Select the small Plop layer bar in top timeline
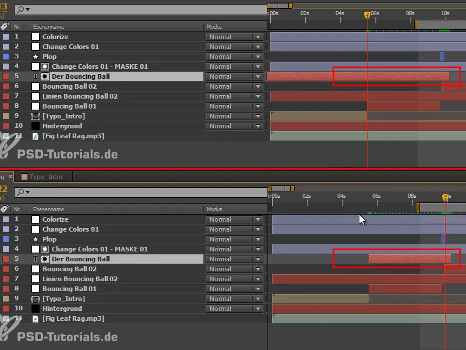This screenshot has height=350, width=466. click(x=442, y=57)
